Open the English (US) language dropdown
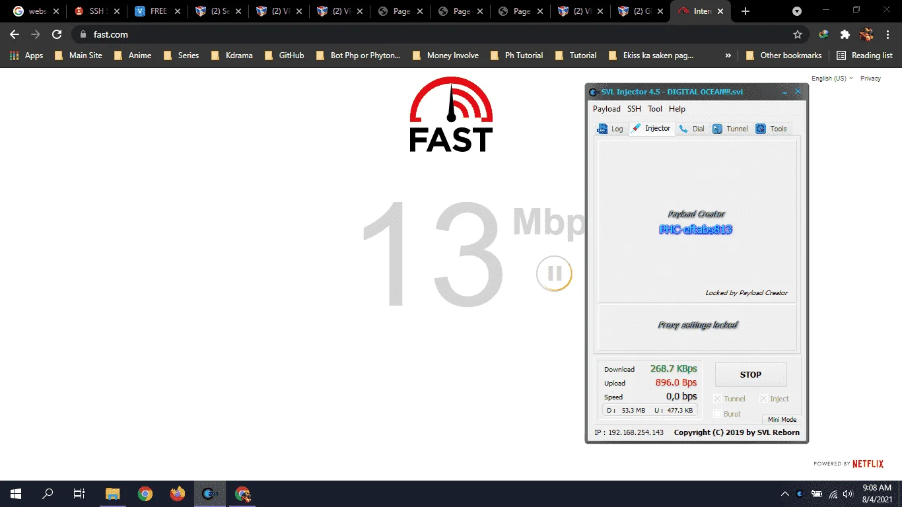The height and width of the screenshot is (507, 902). [x=832, y=78]
